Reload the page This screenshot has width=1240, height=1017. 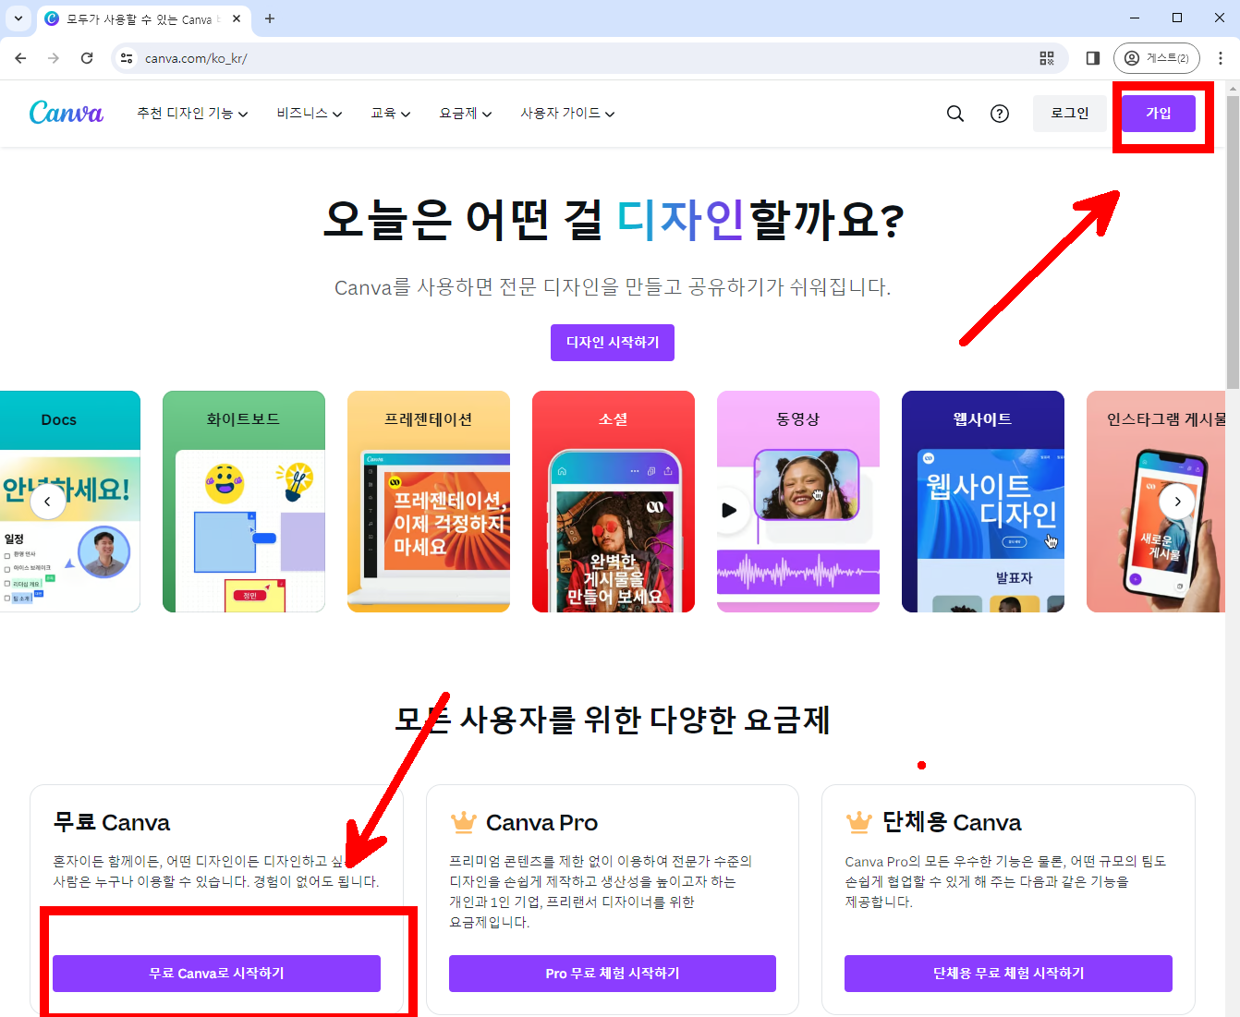[x=87, y=58]
